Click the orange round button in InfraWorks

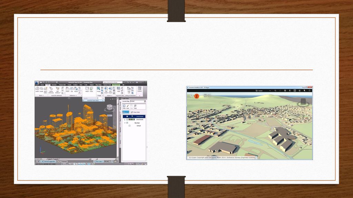point(196,96)
